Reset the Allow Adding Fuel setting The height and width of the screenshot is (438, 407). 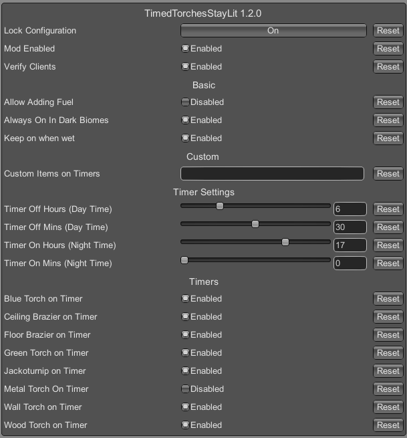pyautogui.click(x=388, y=102)
